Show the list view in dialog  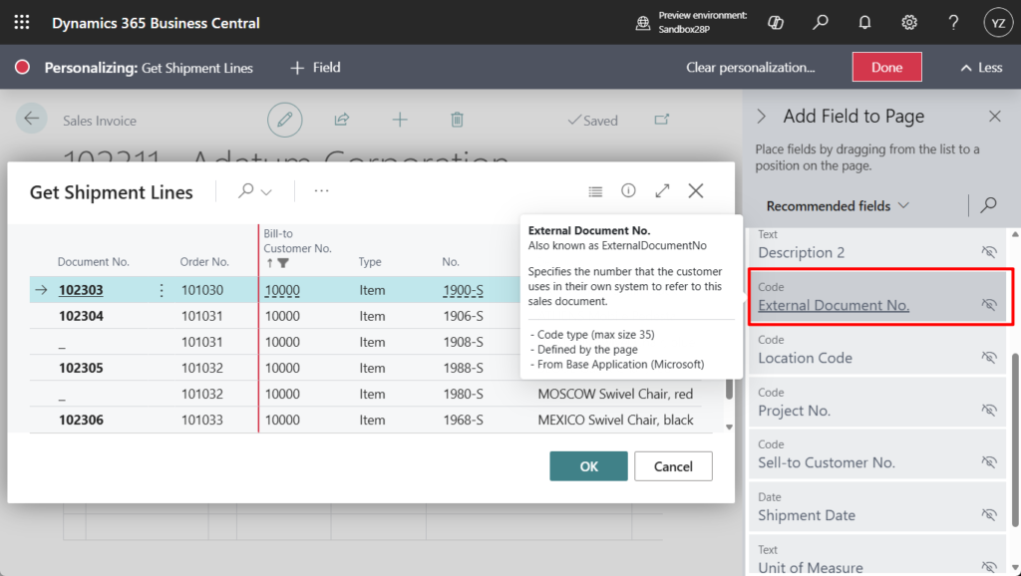coord(595,191)
